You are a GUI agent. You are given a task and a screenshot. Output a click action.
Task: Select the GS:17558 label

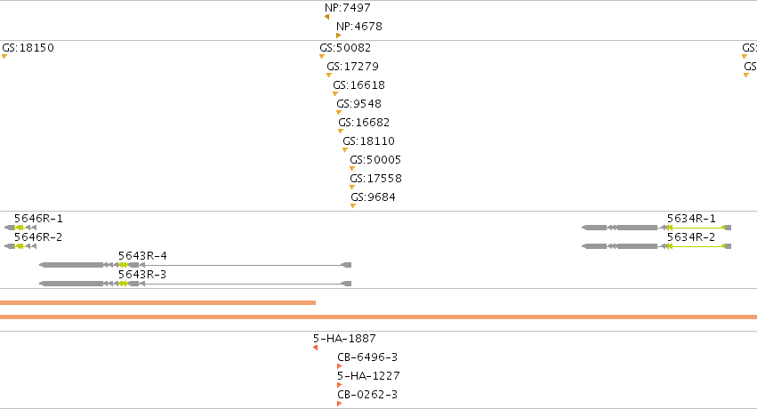point(375,179)
